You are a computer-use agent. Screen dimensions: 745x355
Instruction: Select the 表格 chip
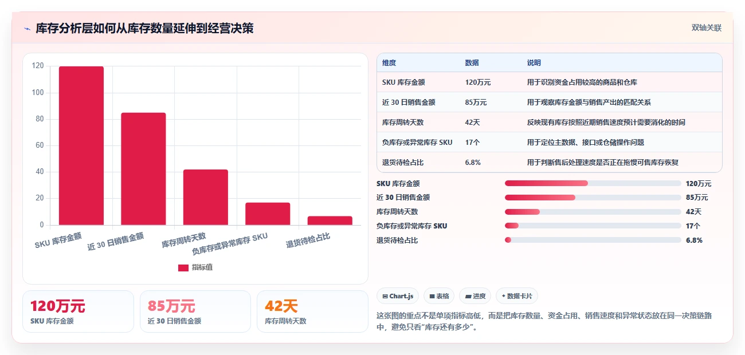(439, 296)
